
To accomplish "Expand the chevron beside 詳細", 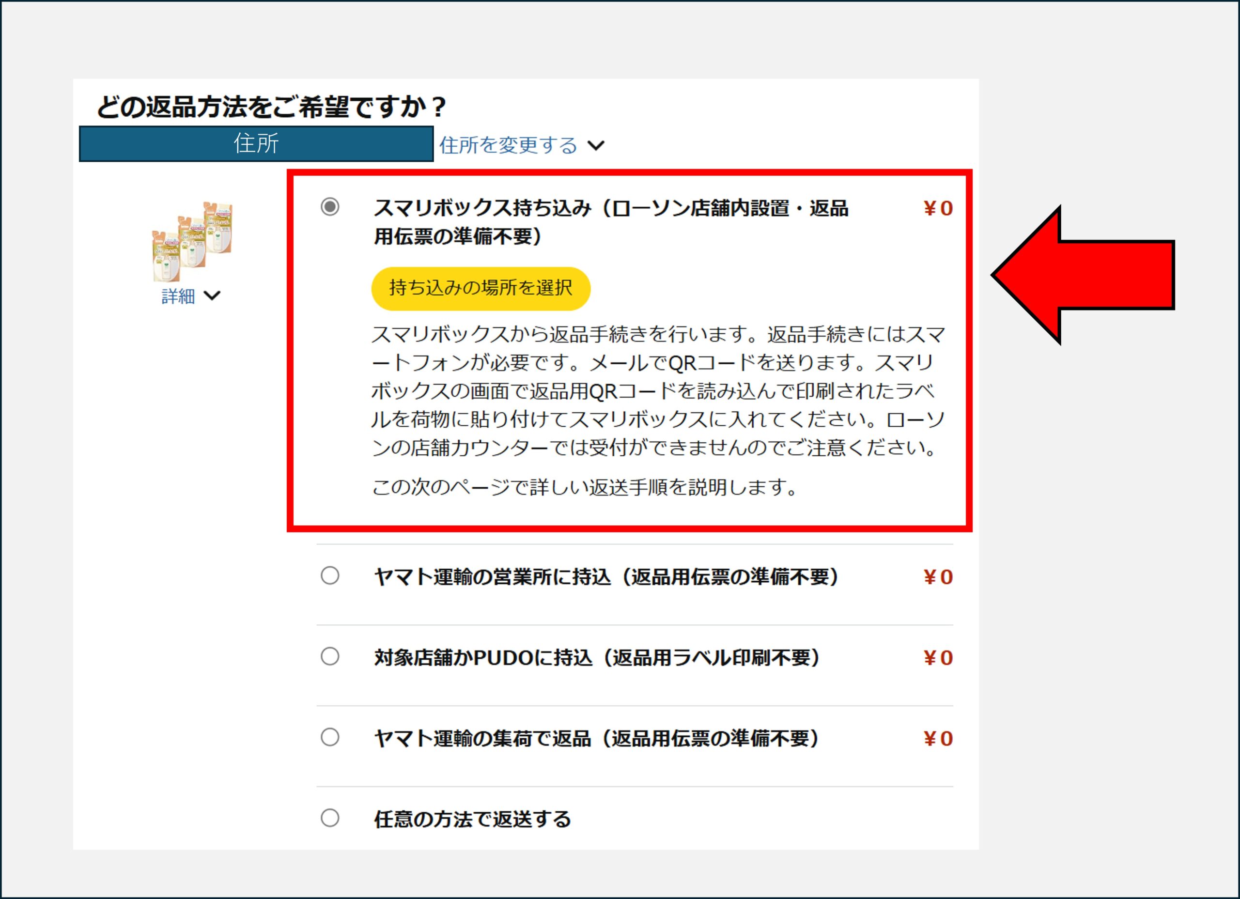I will (212, 296).
